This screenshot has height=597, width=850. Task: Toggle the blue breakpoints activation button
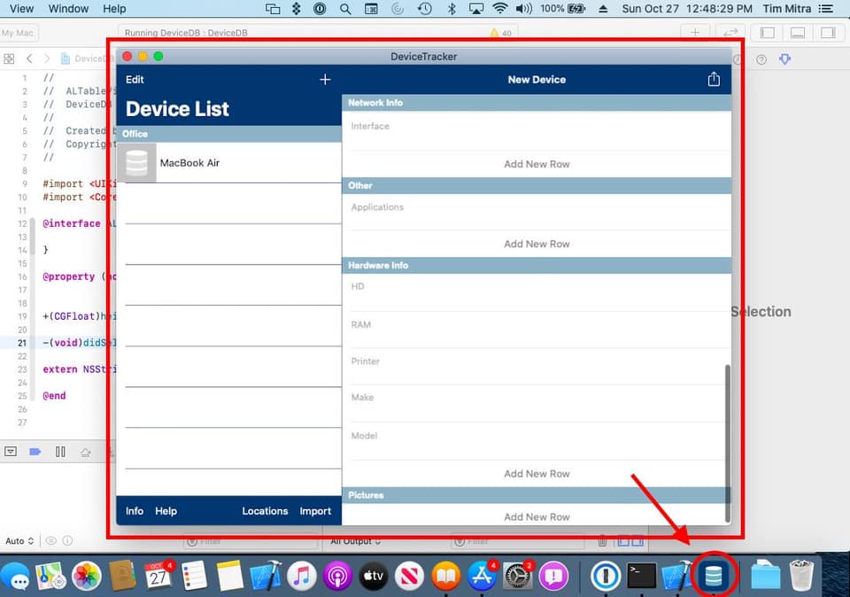click(35, 452)
